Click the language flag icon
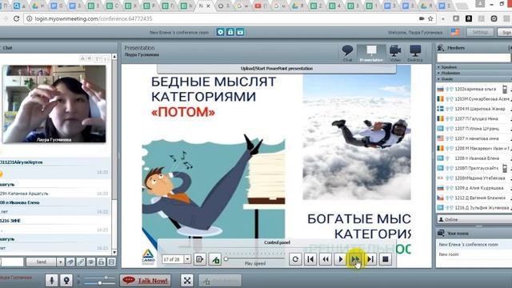Screen dimensions: 512x288 [455, 32]
